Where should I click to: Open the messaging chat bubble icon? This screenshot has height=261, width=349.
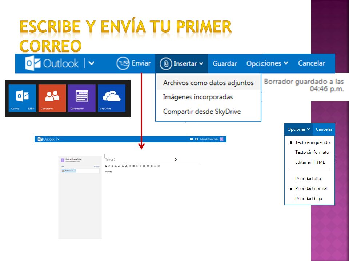[192, 139]
